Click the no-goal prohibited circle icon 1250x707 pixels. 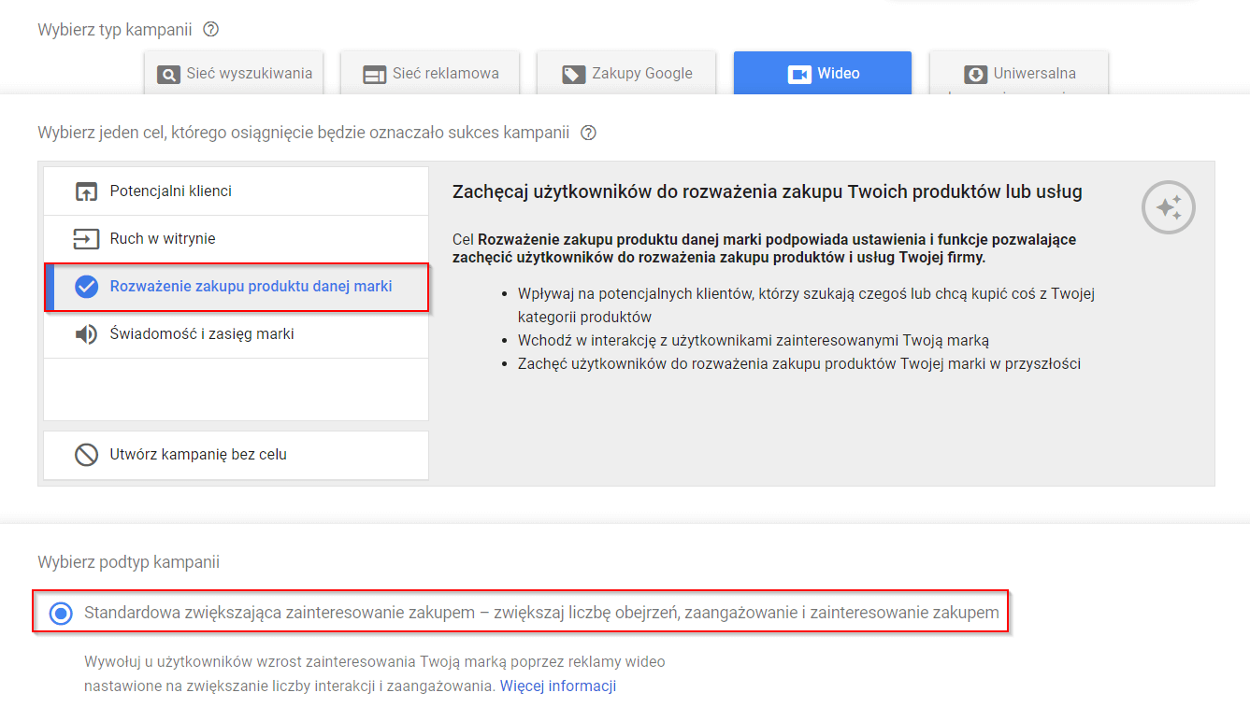(x=86, y=455)
